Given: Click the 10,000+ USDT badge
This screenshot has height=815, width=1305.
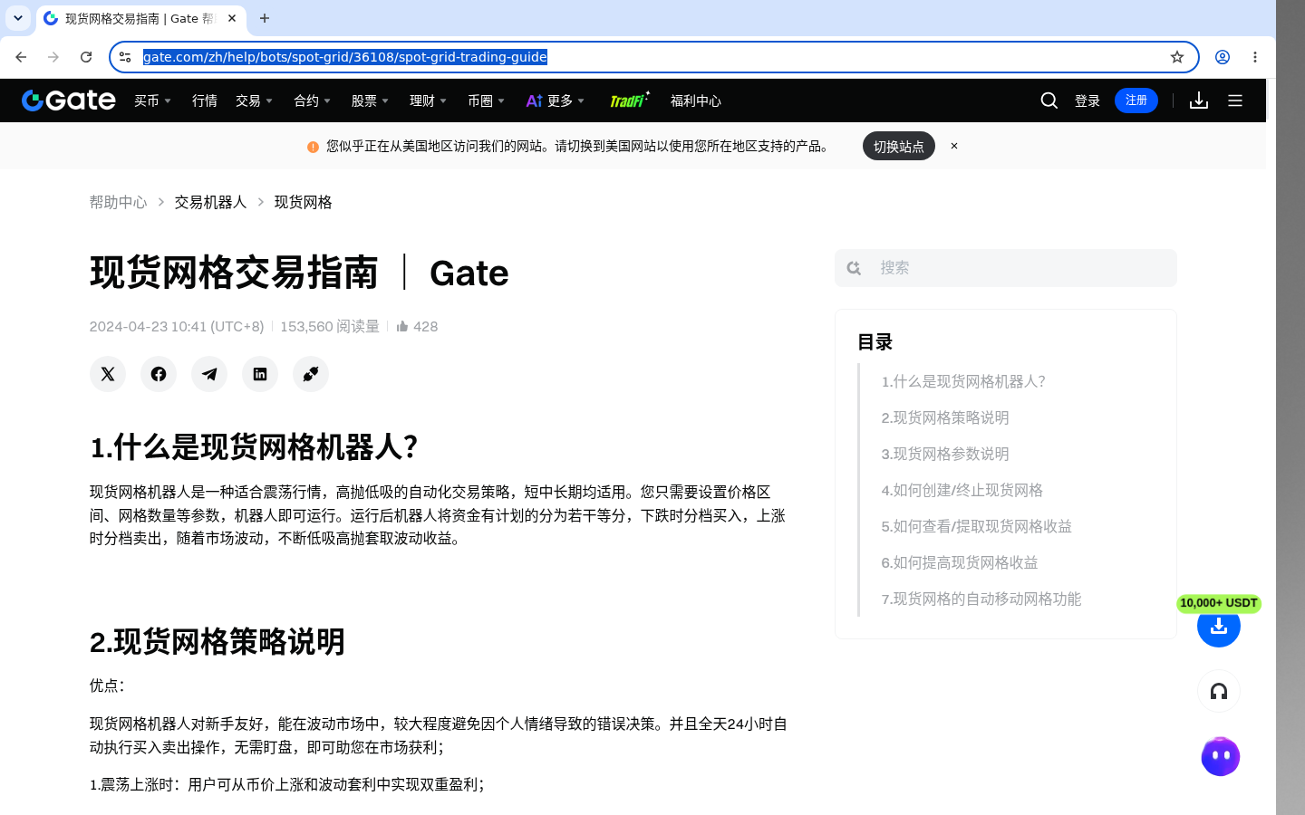Looking at the screenshot, I should coord(1219,603).
